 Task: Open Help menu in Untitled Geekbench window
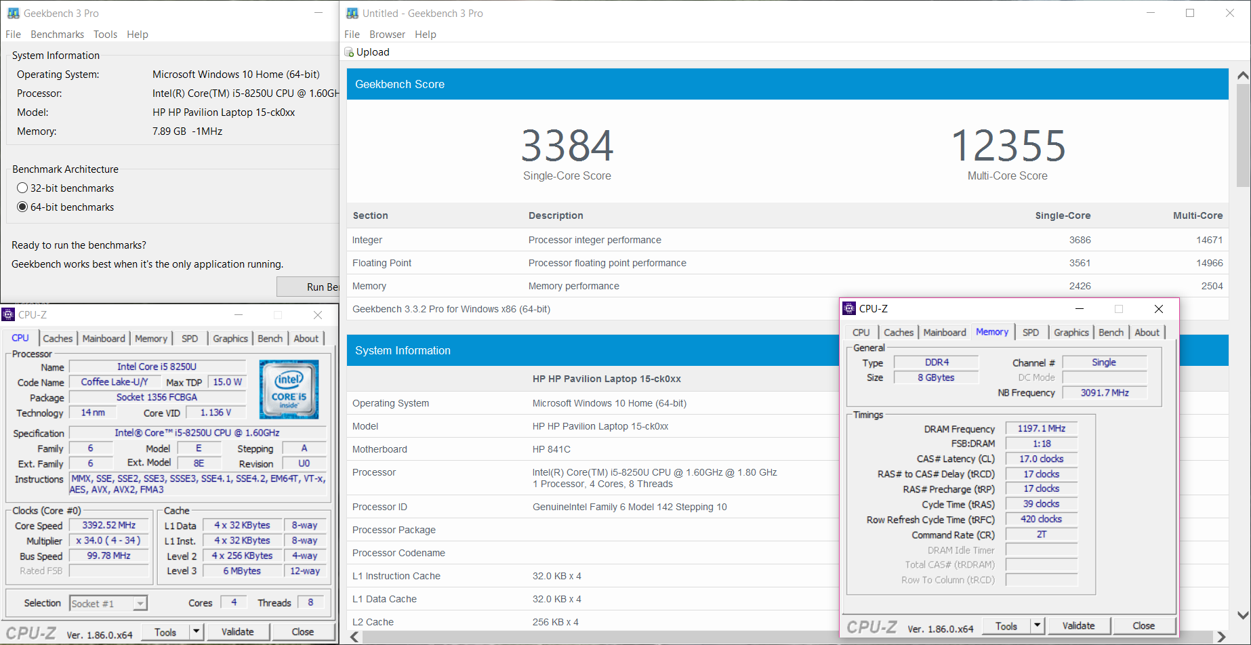point(426,35)
